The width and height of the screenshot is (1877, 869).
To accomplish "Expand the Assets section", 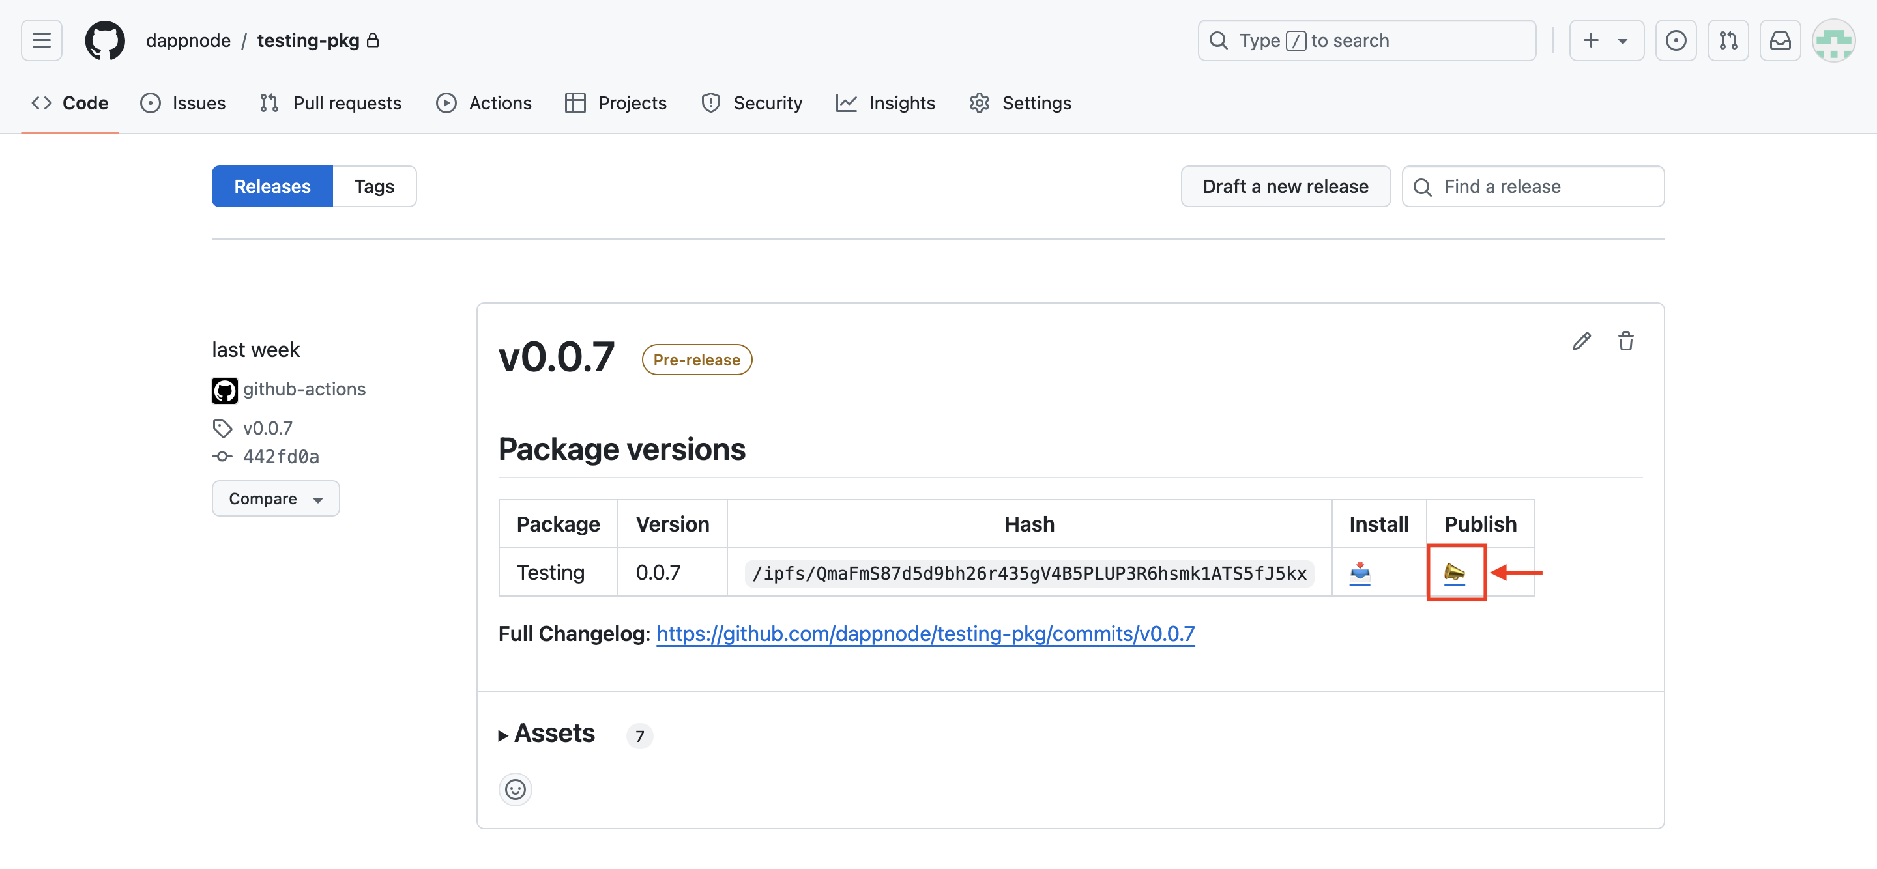I will pyautogui.click(x=554, y=734).
